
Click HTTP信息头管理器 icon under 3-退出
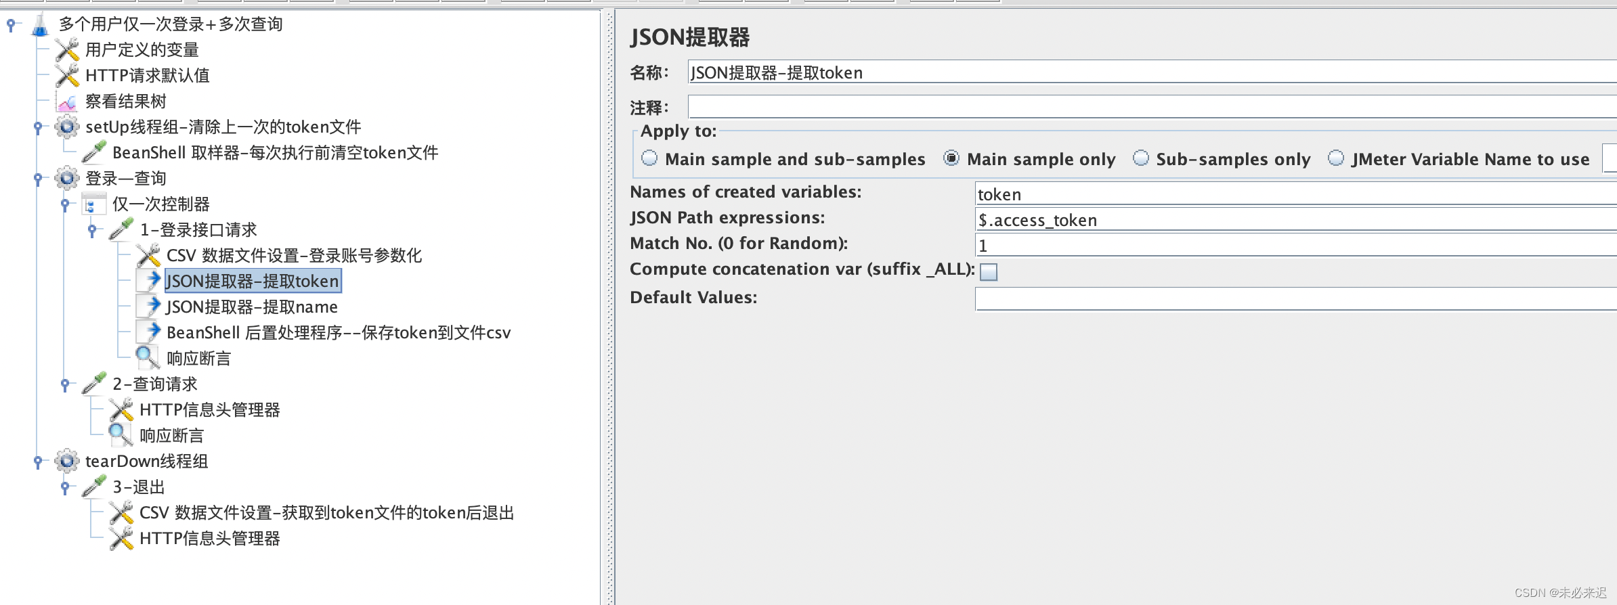tap(121, 538)
